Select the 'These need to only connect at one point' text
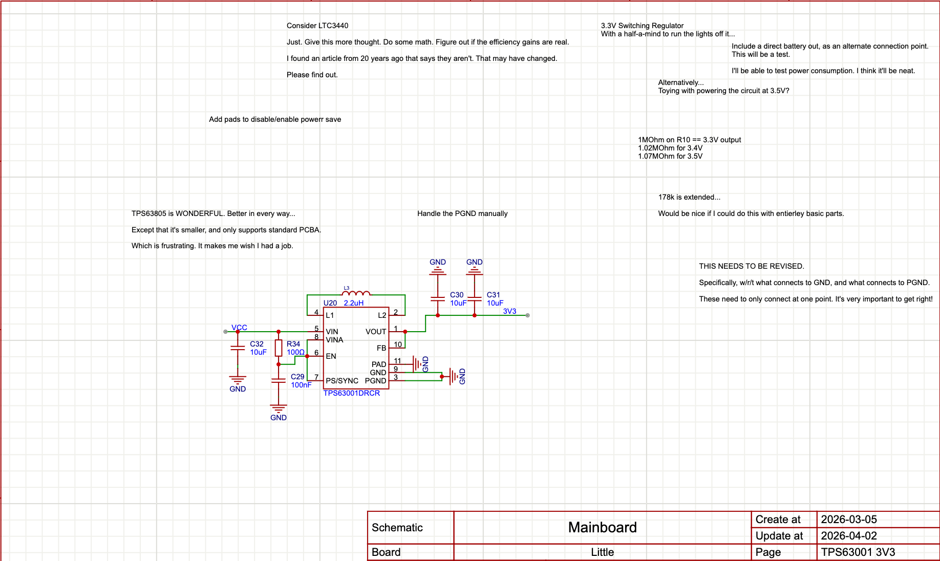 (816, 299)
